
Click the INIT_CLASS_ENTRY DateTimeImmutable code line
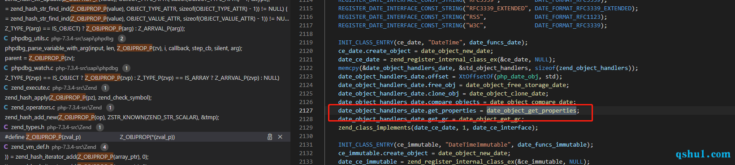click(466, 145)
